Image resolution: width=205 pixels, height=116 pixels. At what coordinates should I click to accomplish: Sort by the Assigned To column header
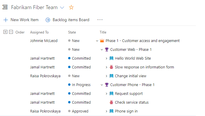coord(39,32)
